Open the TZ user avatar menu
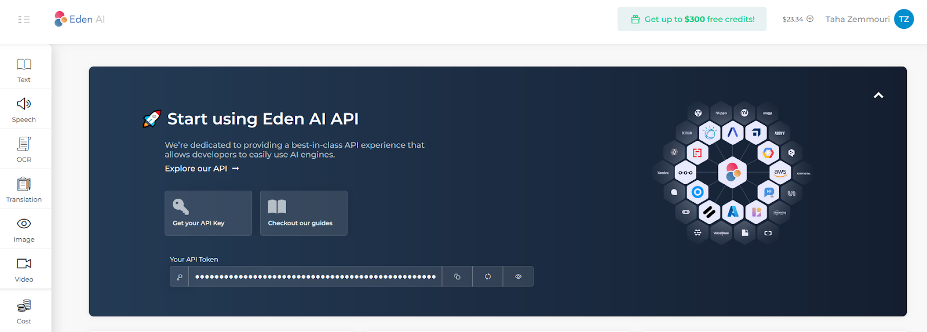The width and height of the screenshot is (927, 332). 904,19
